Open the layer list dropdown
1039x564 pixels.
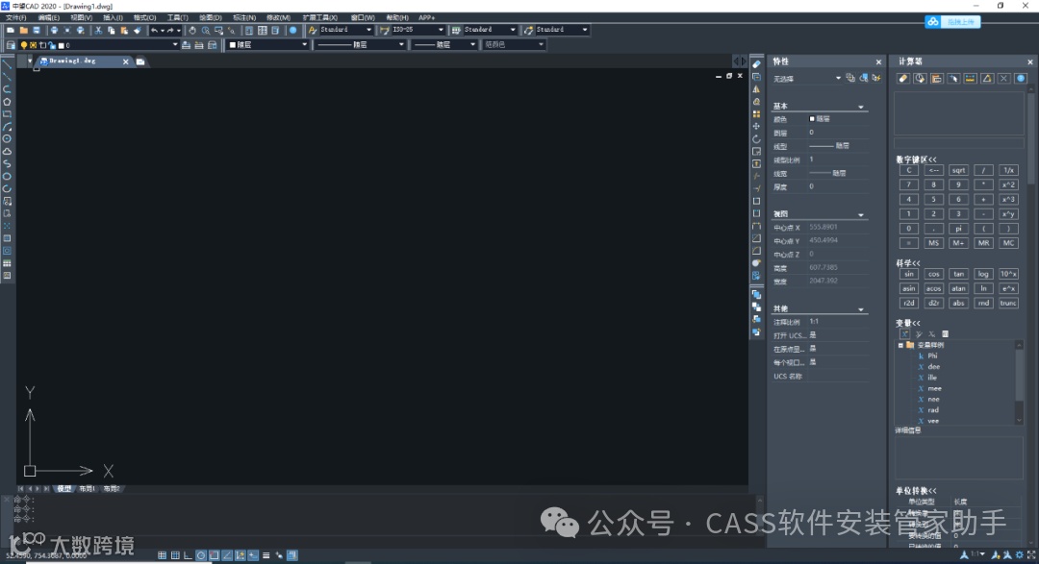click(175, 45)
